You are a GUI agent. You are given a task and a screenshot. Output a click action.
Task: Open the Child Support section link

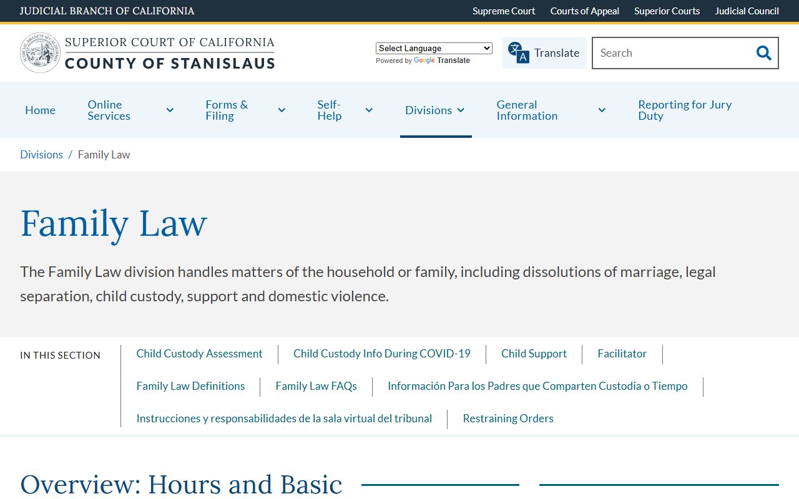tap(534, 354)
